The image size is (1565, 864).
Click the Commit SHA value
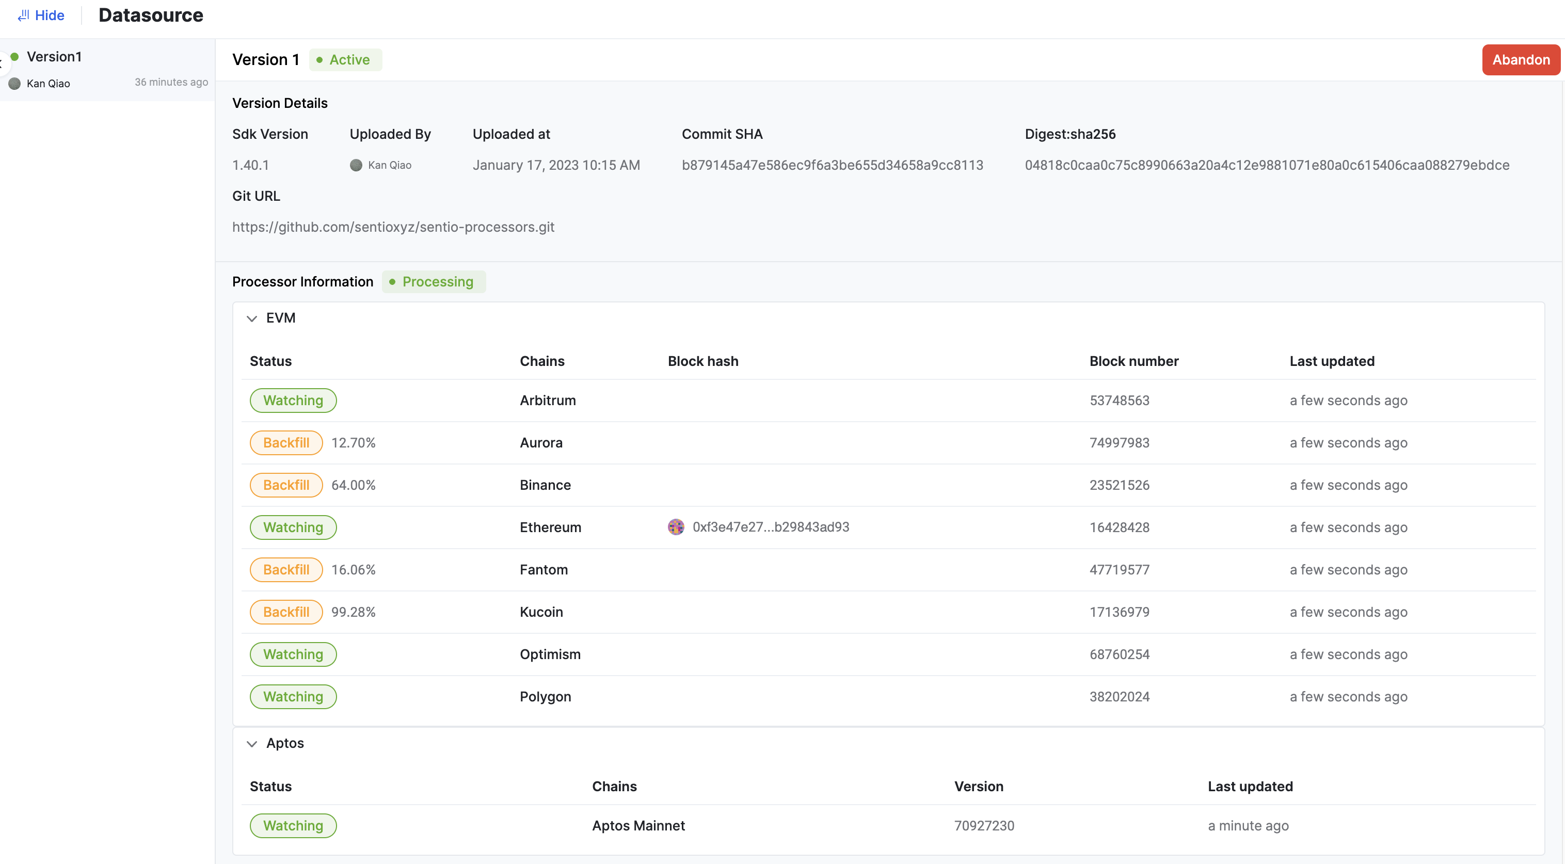coord(832,165)
